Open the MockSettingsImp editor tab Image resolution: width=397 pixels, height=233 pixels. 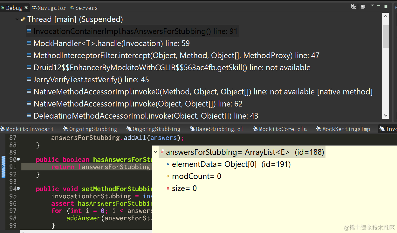343,129
